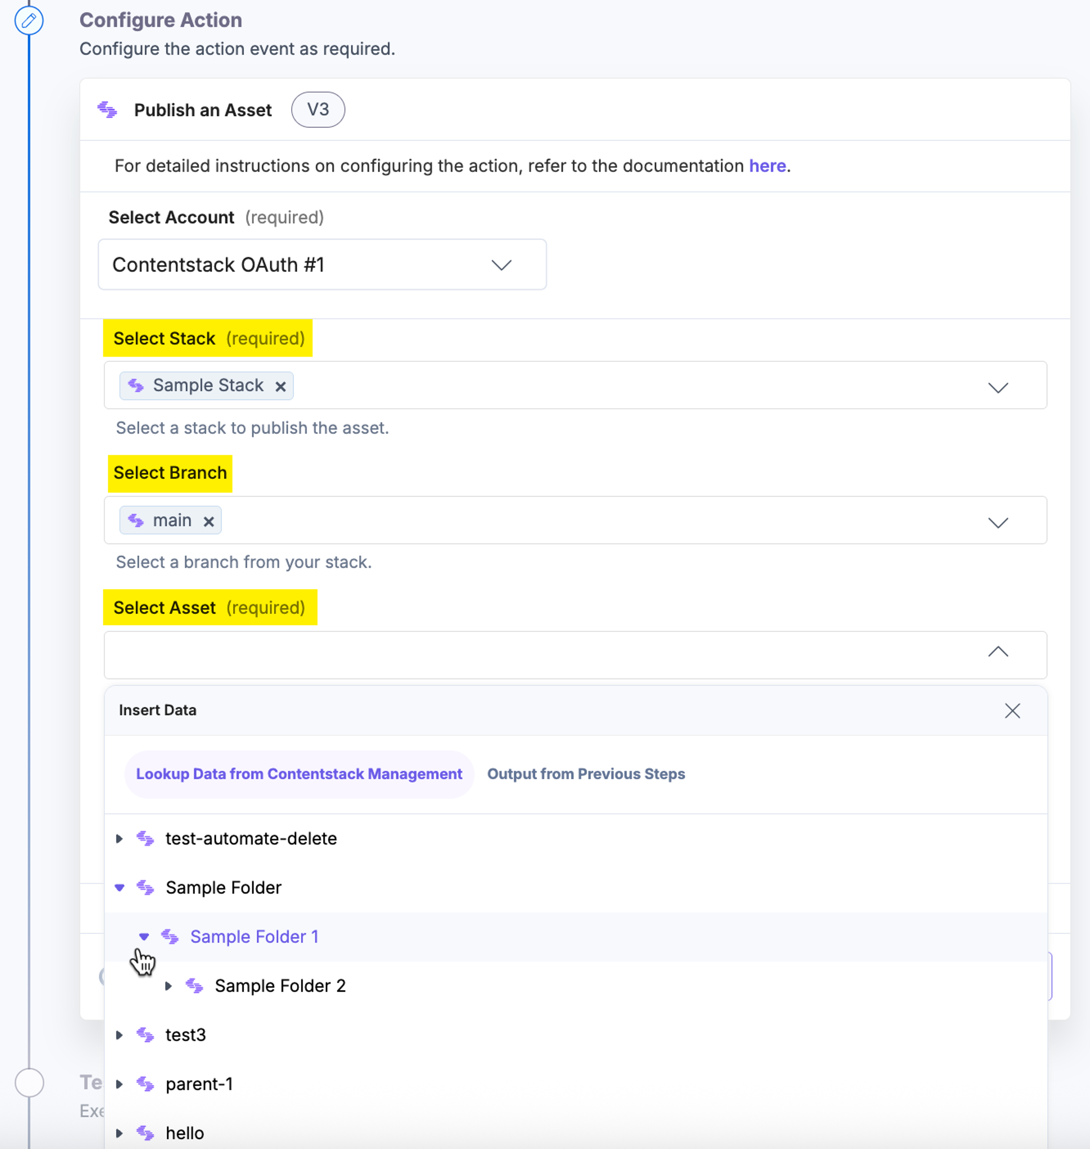Switch to Output from Previous Steps tab
The image size is (1090, 1149).
coord(586,774)
